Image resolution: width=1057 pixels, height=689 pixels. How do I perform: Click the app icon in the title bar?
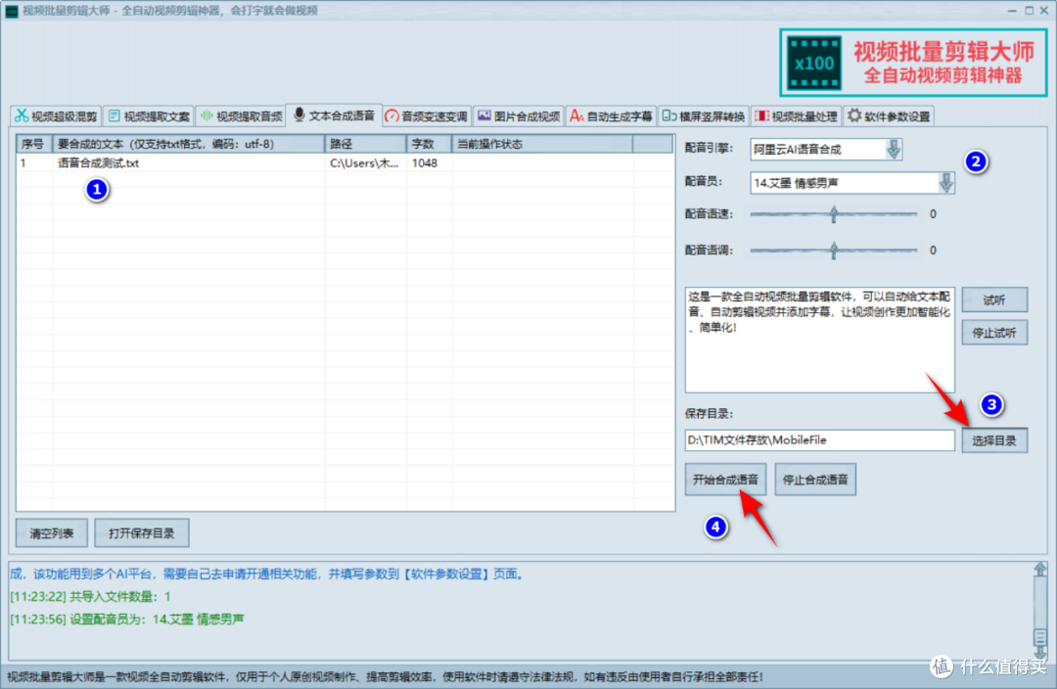click(12, 11)
